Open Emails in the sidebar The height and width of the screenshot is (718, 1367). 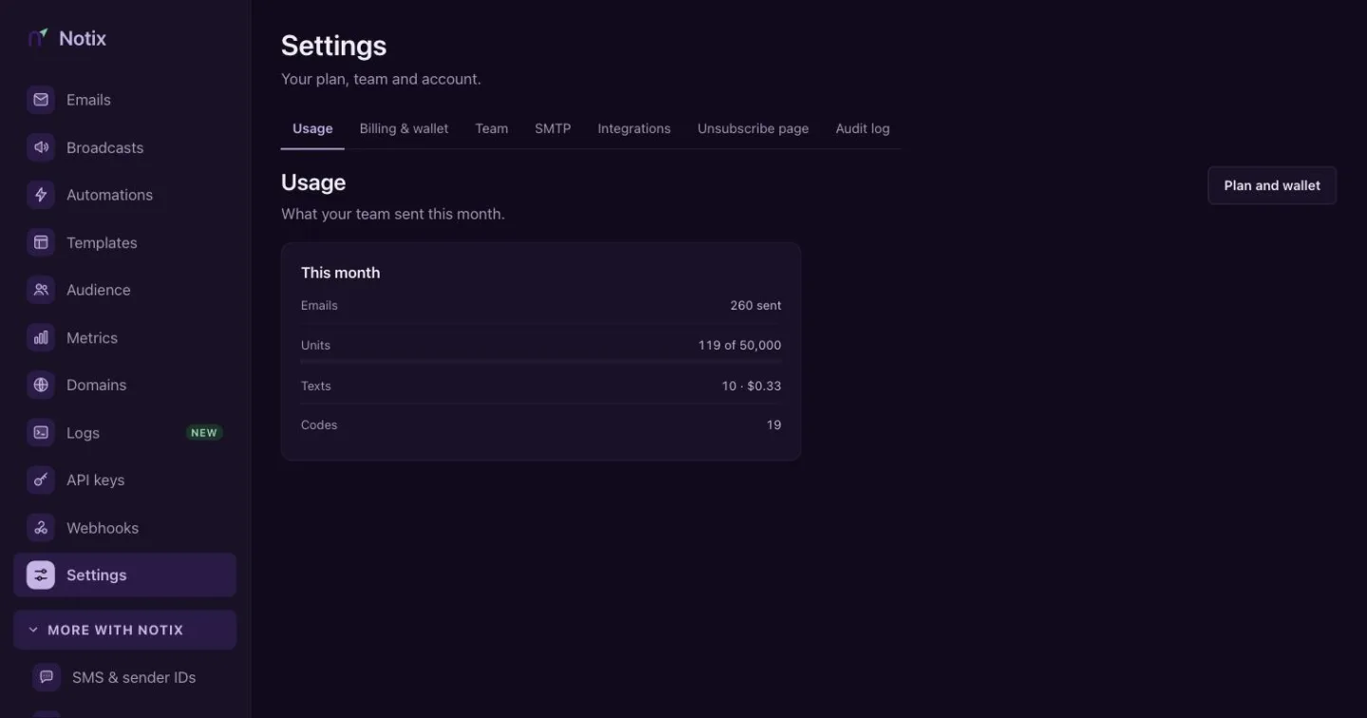pyautogui.click(x=124, y=100)
